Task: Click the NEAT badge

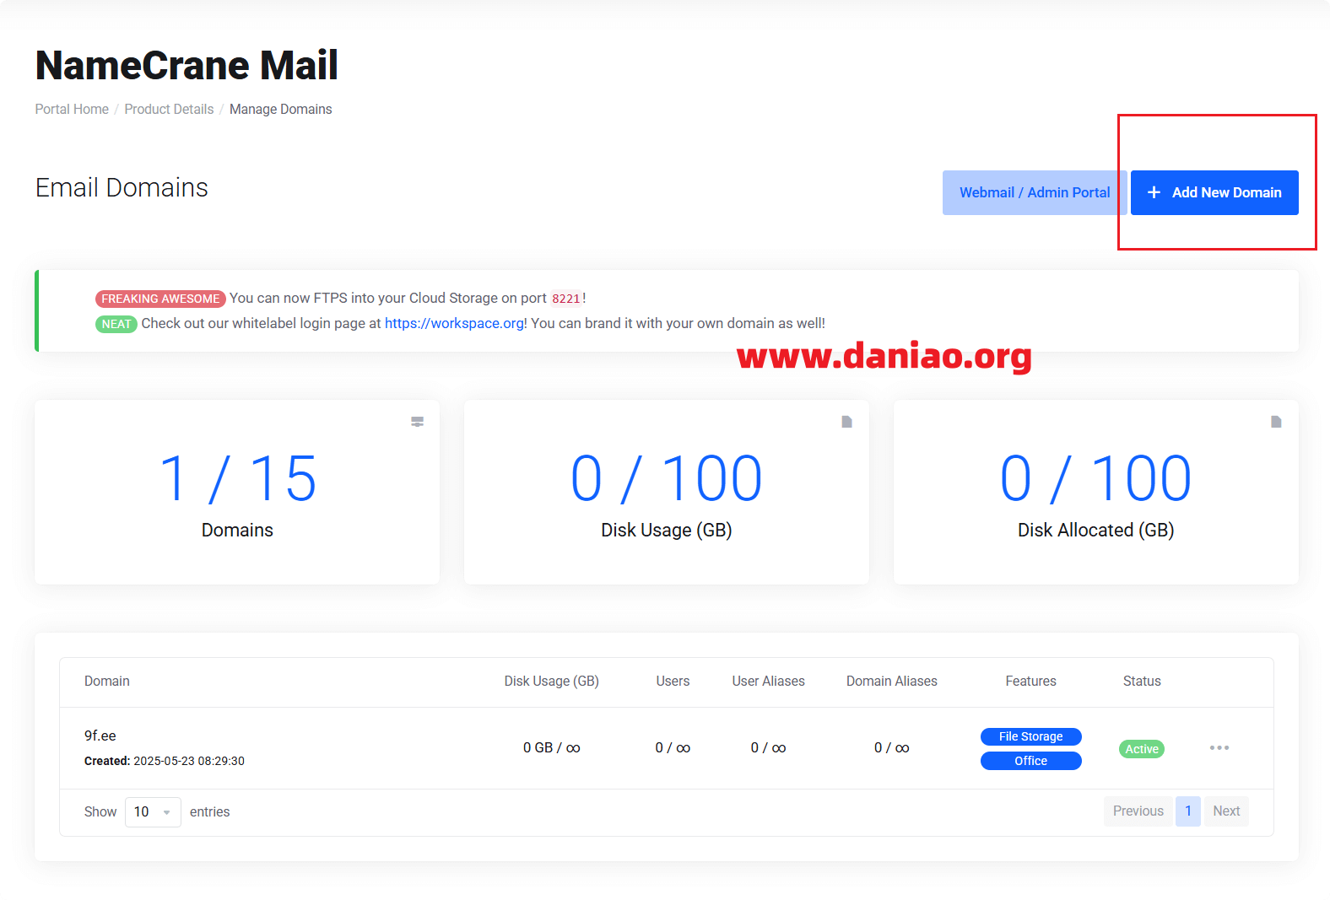Action: [116, 324]
